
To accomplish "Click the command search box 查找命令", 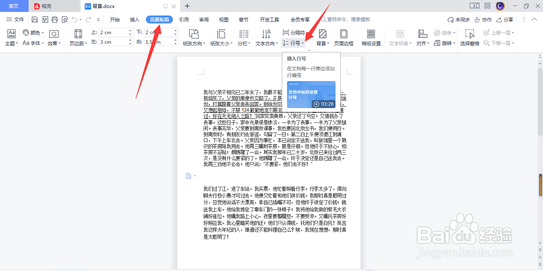I will pyautogui.click(x=345, y=19).
